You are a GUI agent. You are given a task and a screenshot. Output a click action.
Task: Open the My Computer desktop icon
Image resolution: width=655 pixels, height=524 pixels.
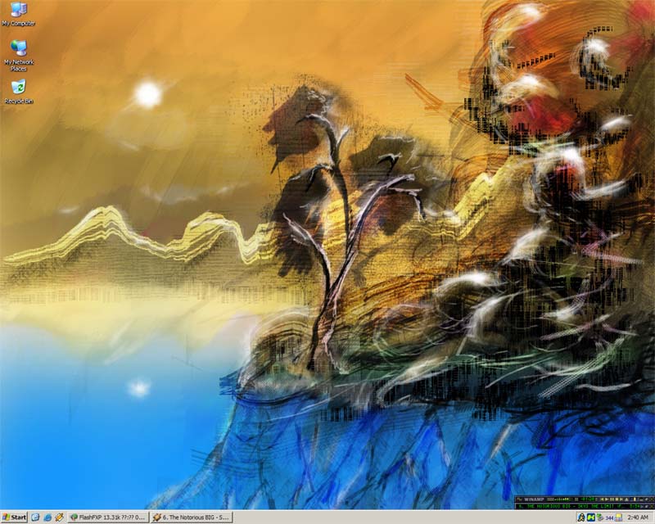click(x=18, y=14)
